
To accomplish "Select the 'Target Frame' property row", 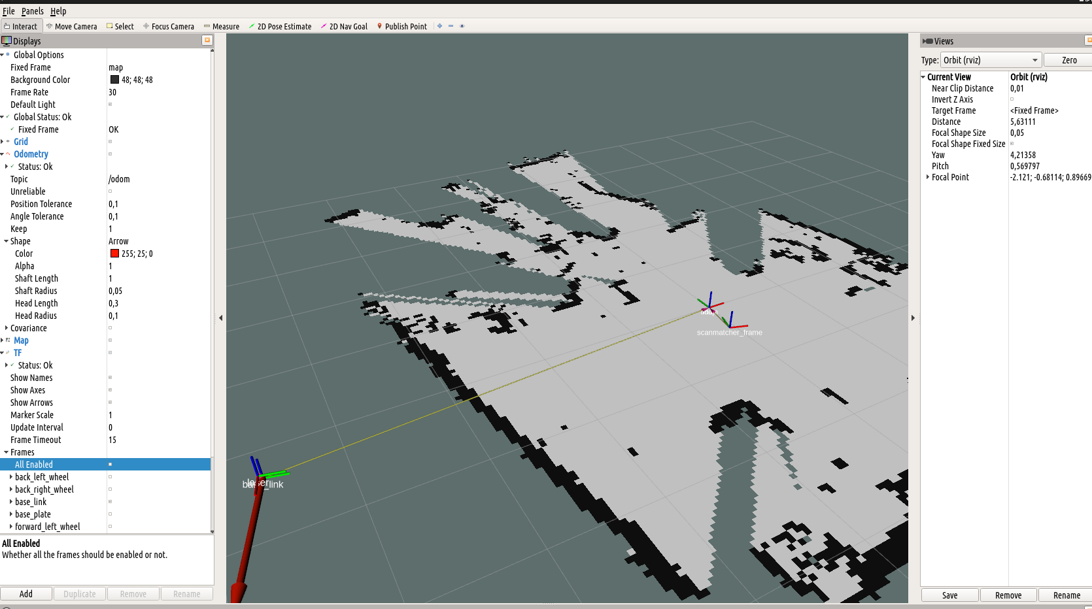I will pyautogui.click(x=1006, y=110).
